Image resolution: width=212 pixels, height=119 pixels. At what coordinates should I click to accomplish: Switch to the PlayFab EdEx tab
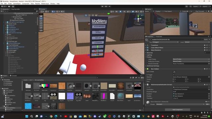coord(16,9)
